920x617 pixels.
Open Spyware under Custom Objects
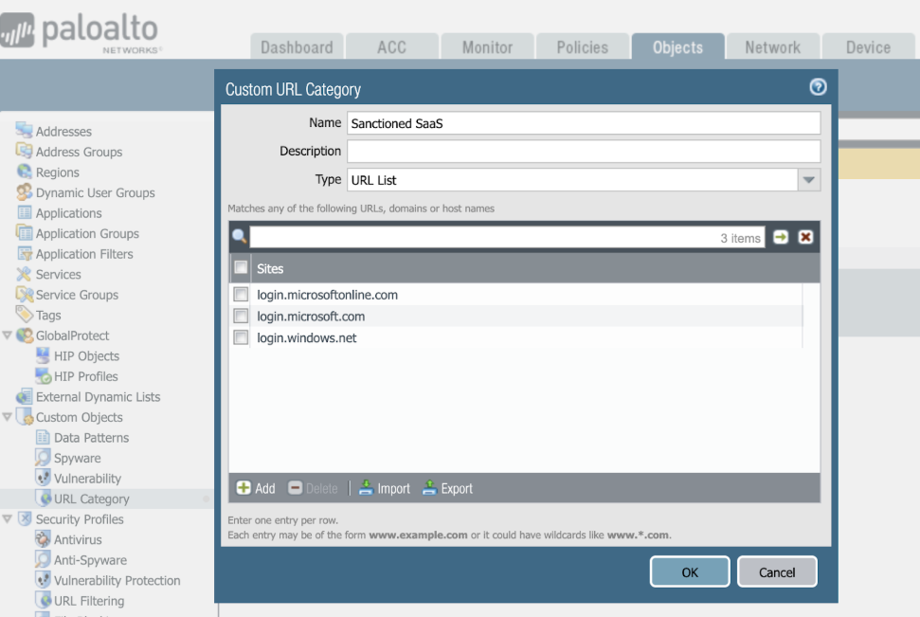pos(77,459)
